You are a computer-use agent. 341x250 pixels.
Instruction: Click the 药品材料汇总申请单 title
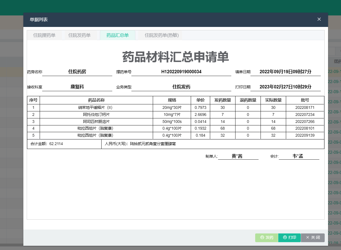[176, 57]
